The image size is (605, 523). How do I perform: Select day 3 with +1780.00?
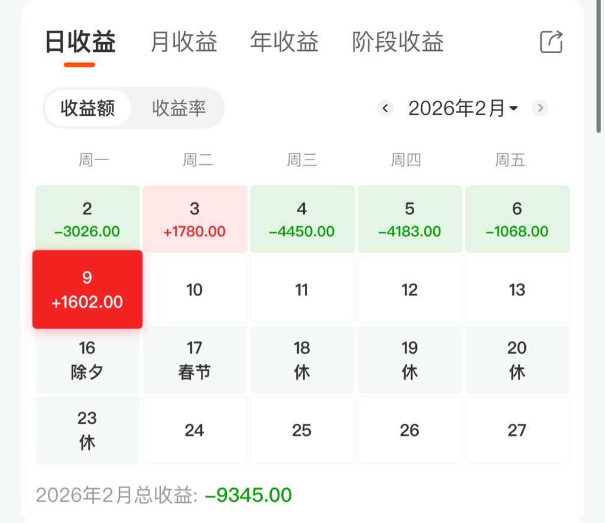[195, 219]
